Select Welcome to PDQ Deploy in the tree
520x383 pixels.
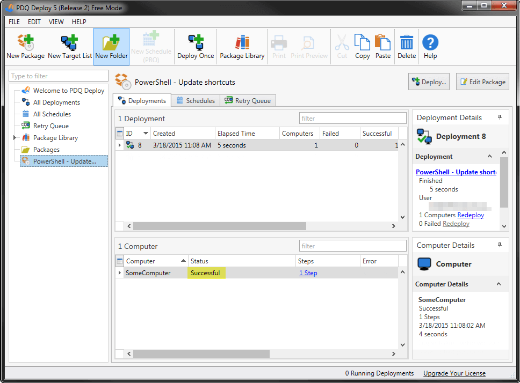point(63,90)
